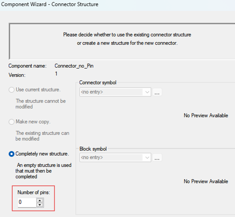The image size is (235, 217).
Task: Click the Connector symbol preview area
Action: click(x=206, y=115)
